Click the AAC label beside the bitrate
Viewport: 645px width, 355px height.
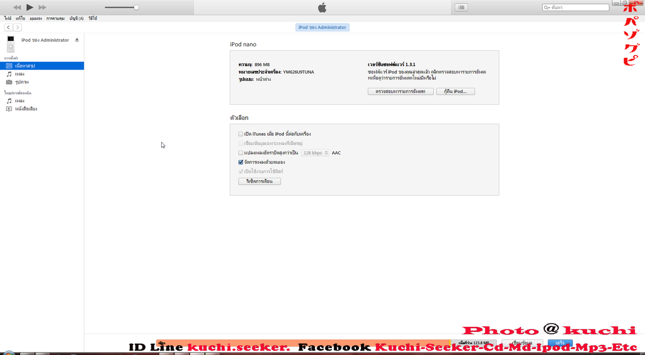coord(336,153)
